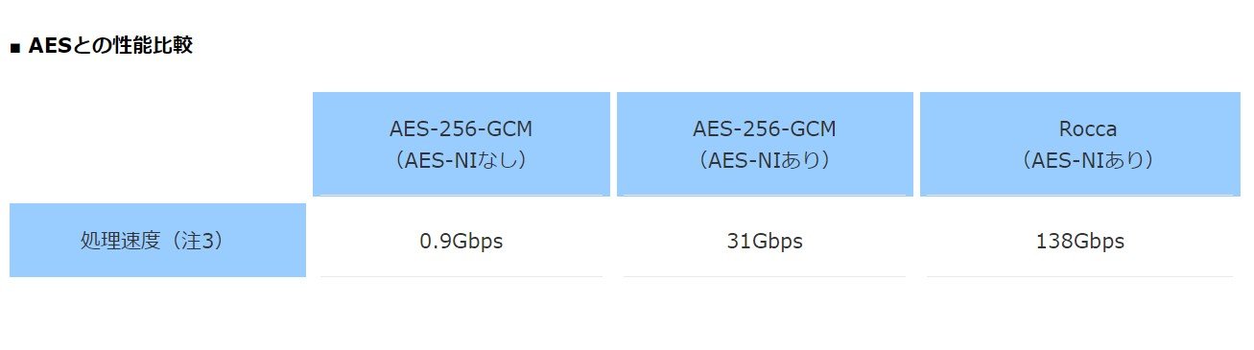Click AES-256-GCM title in the middle column header
The width and height of the screenshot is (1254, 350).
[765, 128]
